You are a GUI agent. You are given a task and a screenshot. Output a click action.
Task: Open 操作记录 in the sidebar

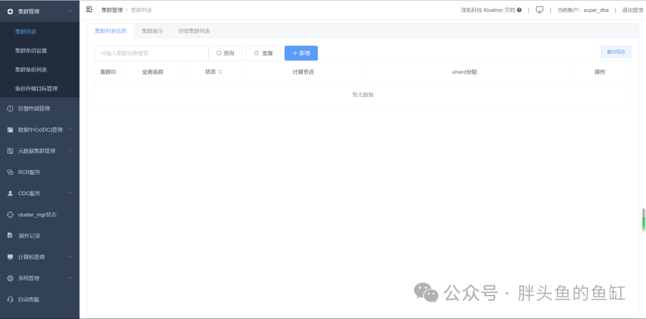click(x=39, y=236)
